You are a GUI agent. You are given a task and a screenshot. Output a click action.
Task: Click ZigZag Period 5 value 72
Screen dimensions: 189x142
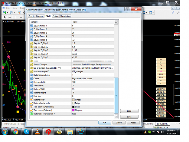(x=93, y=40)
